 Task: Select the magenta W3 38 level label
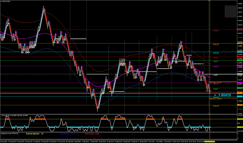216,84
